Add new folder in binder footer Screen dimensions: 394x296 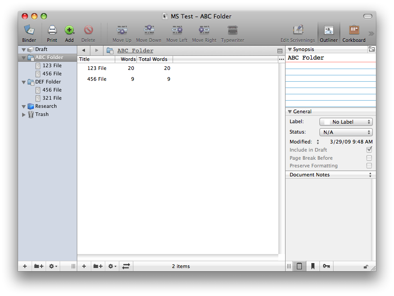[39, 266]
